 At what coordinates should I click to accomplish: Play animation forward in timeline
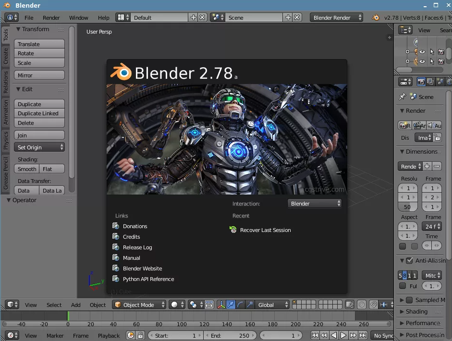[343, 335]
